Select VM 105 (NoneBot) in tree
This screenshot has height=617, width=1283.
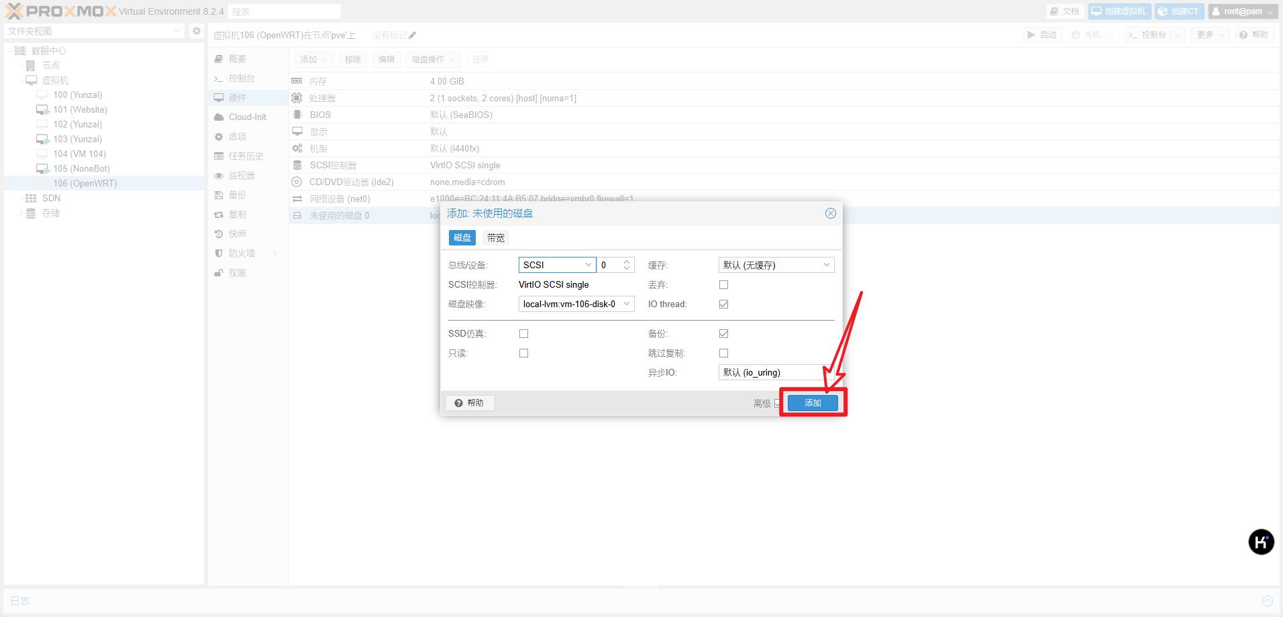tap(81, 169)
